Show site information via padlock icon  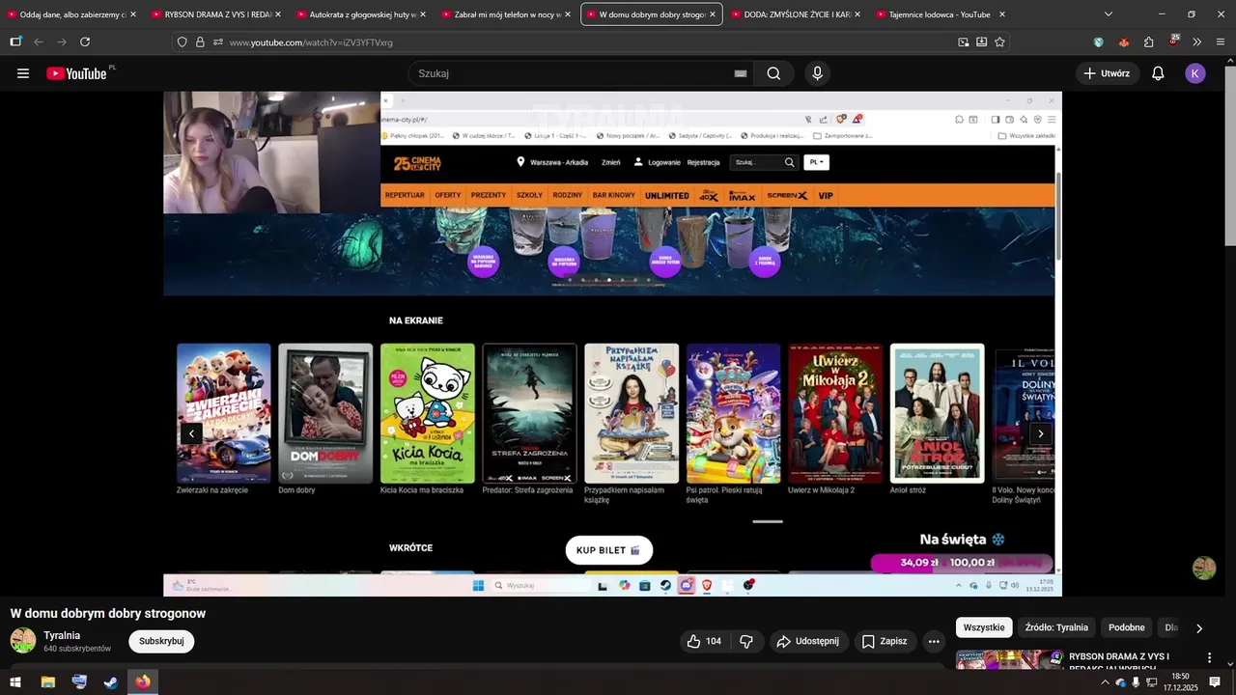pyautogui.click(x=200, y=42)
